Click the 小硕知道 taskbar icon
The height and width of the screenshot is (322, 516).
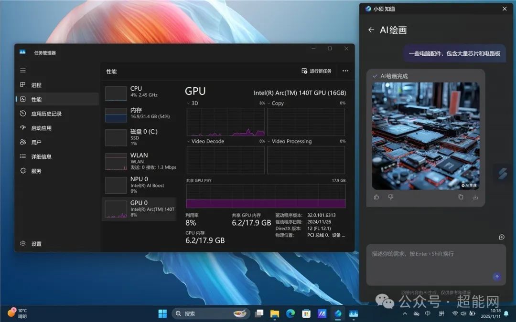pos(338,313)
